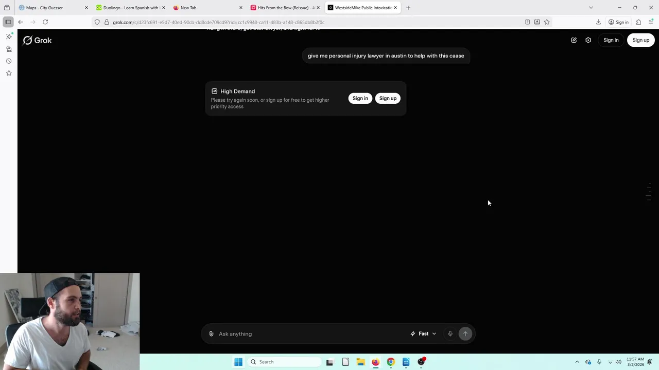Click the OBS Studio taskbar icon
The image size is (659, 370).
(x=421, y=362)
